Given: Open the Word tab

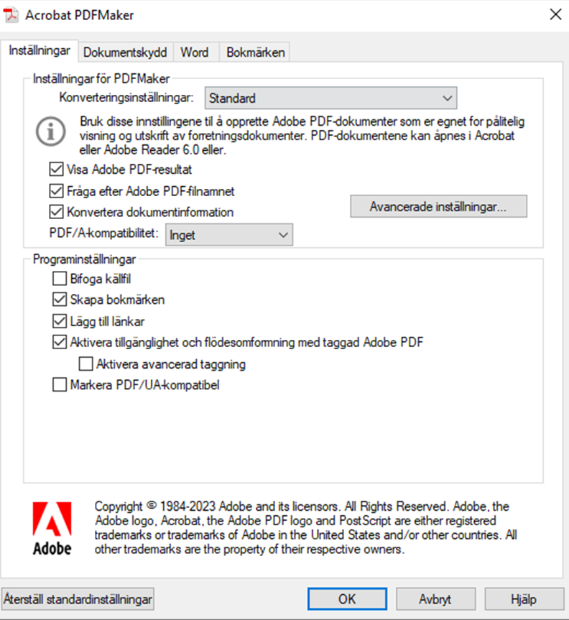Looking at the screenshot, I should click(x=195, y=52).
